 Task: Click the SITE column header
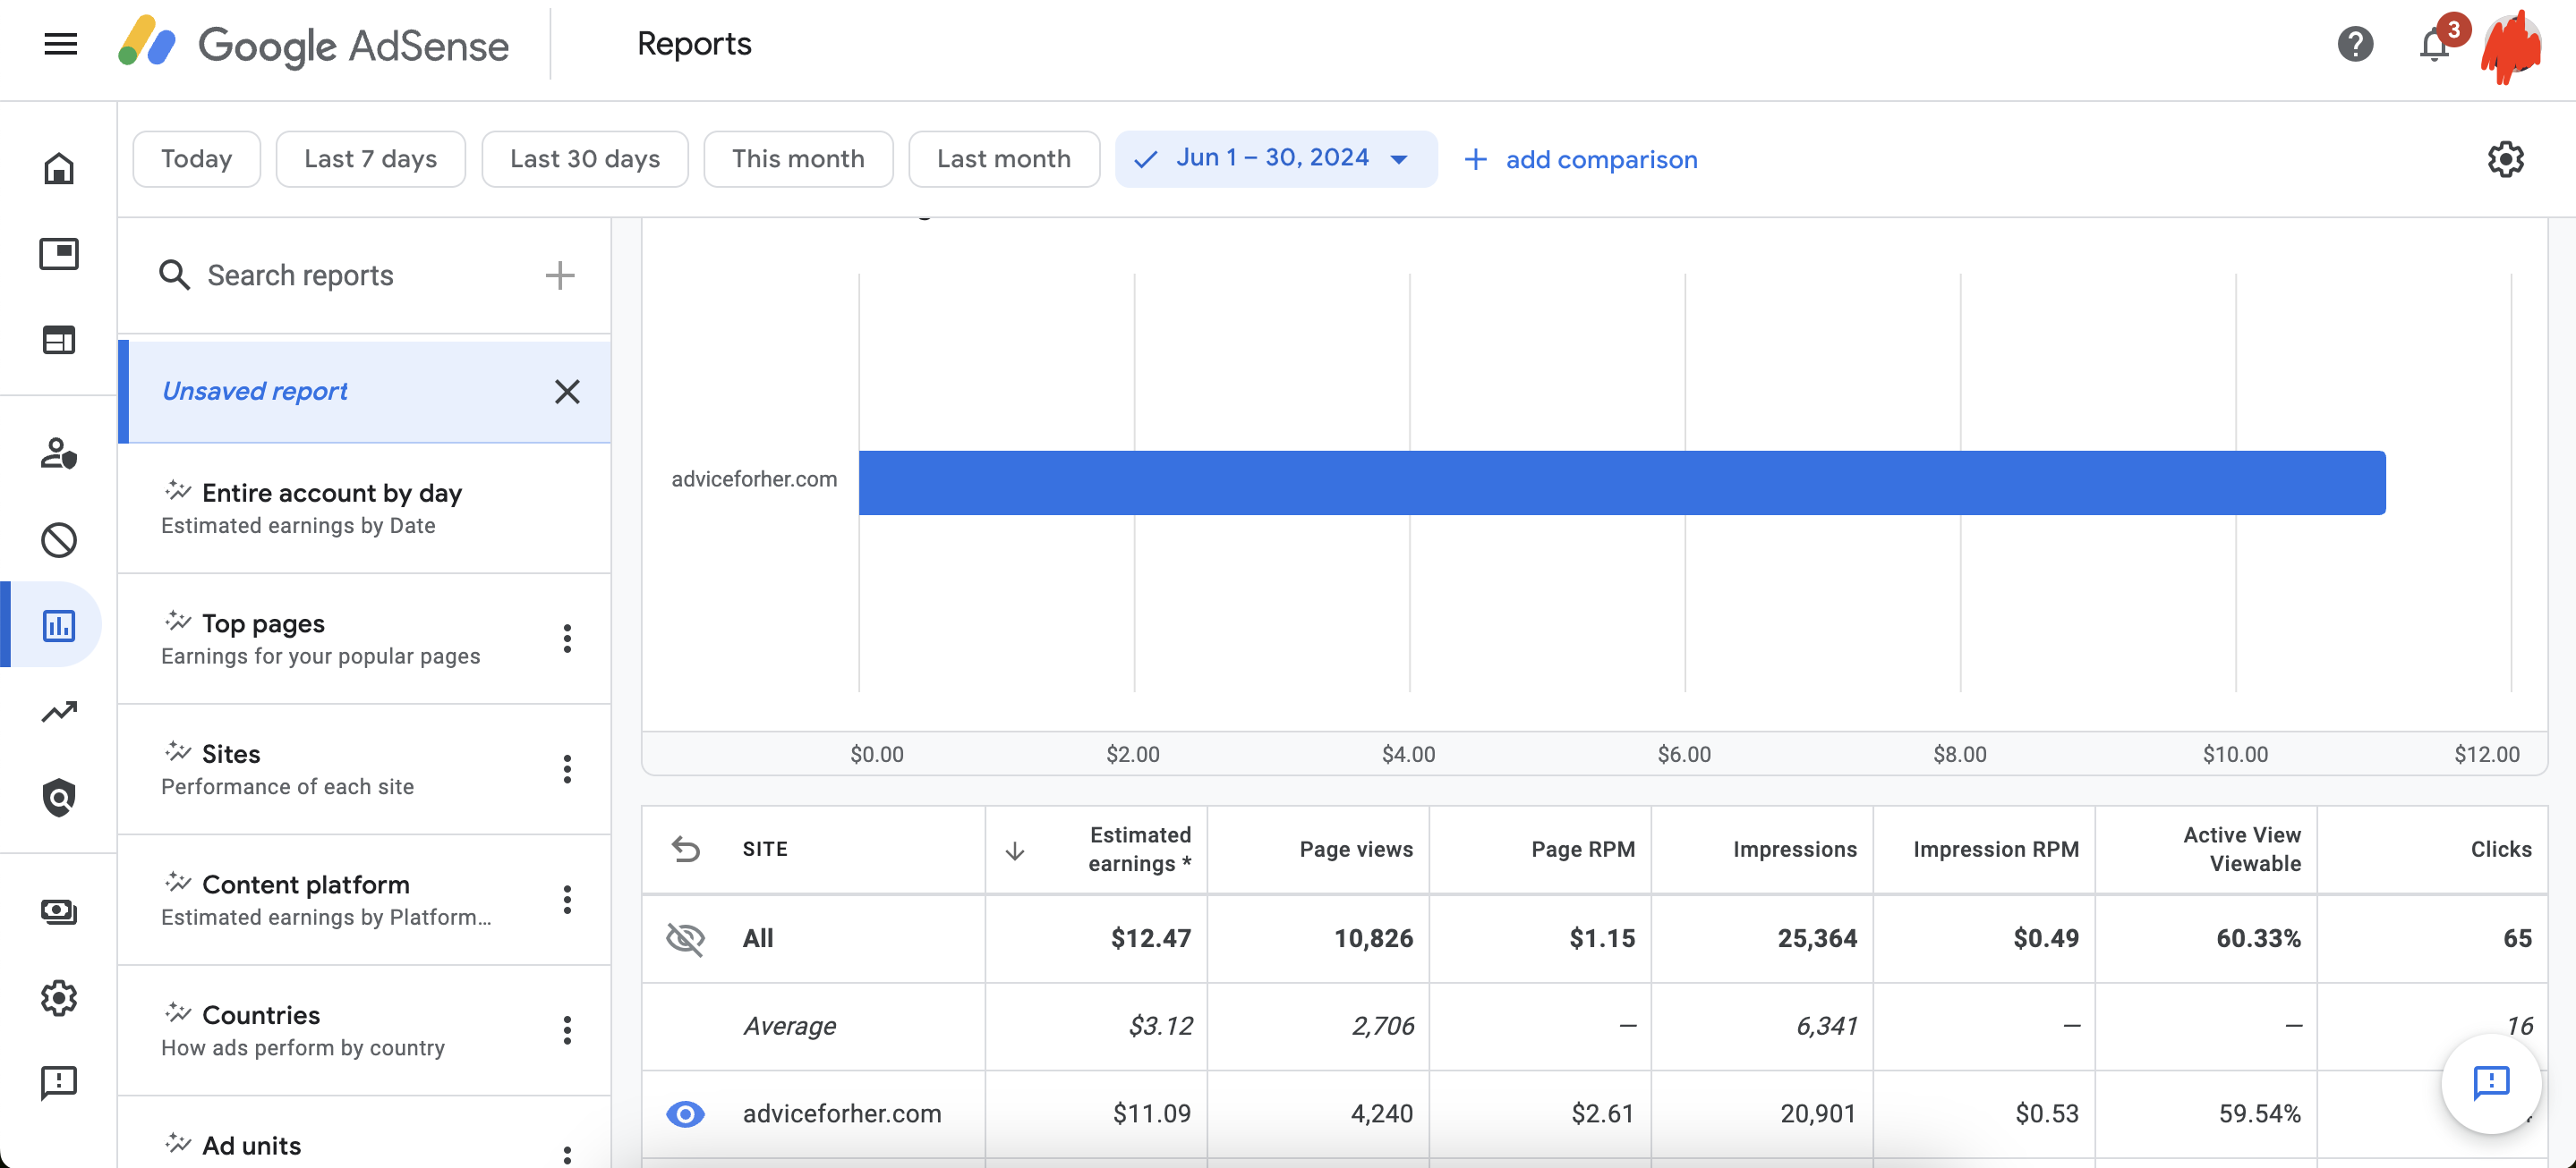pos(765,850)
